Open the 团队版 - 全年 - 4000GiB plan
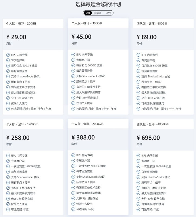The width and height of the screenshot is (196, 217). coord(153,124)
